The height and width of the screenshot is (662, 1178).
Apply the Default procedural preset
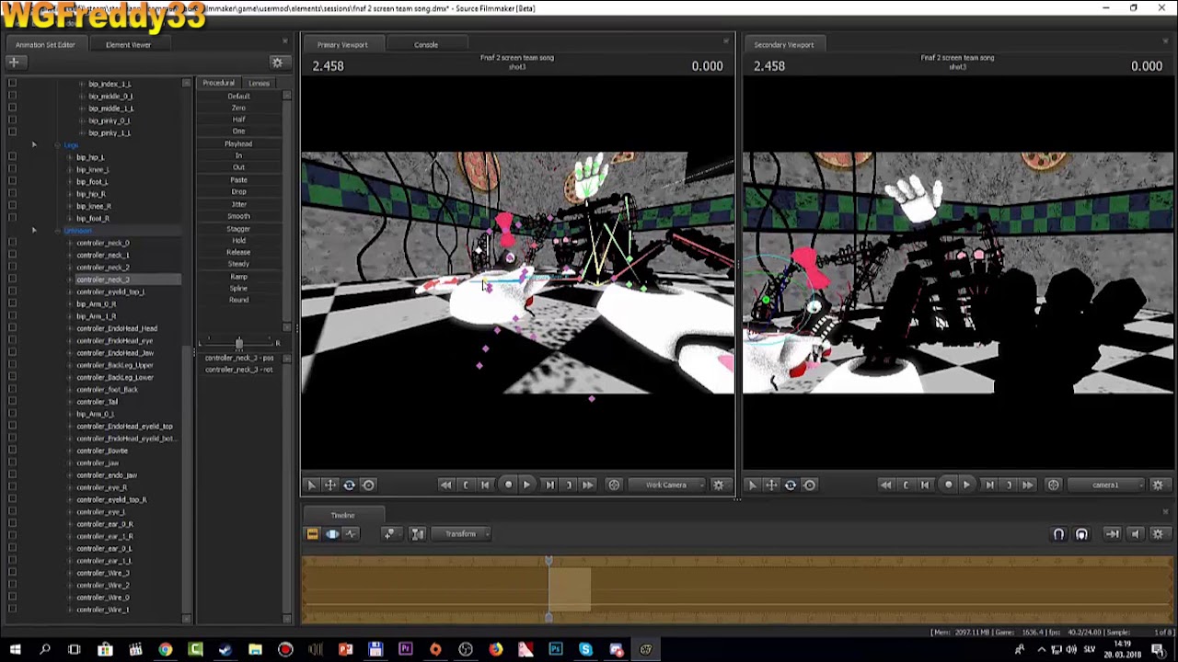click(x=238, y=97)
